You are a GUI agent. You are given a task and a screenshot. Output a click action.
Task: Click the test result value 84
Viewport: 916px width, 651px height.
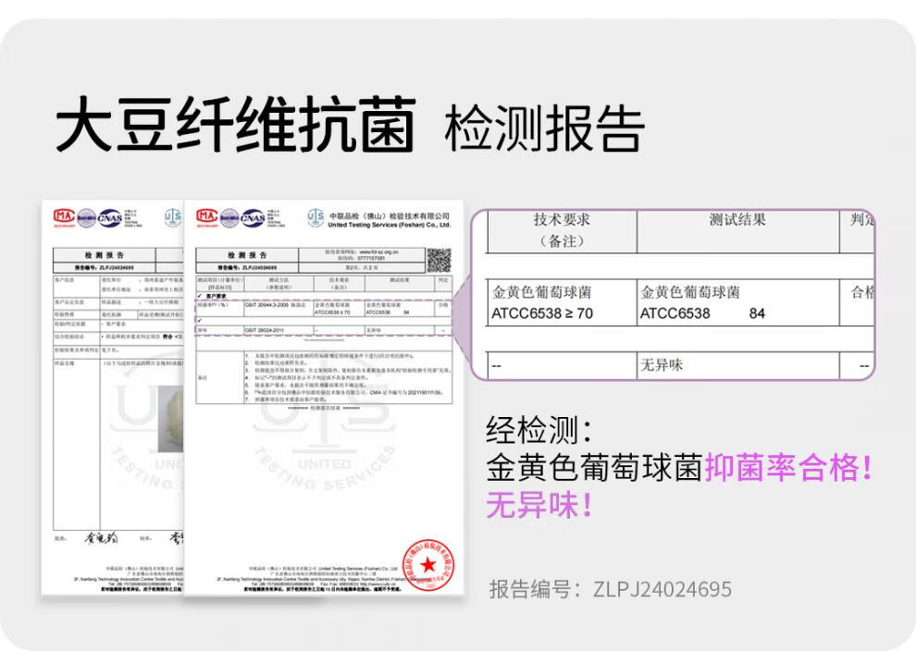(x=757, y=313)
